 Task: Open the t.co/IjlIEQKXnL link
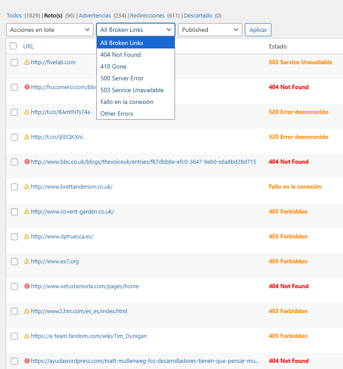tap(57, 137)
